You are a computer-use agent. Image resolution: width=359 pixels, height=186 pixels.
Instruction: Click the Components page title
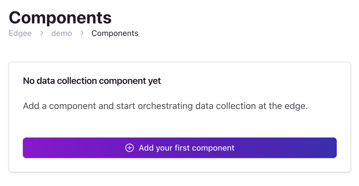[x=60, y=17]
